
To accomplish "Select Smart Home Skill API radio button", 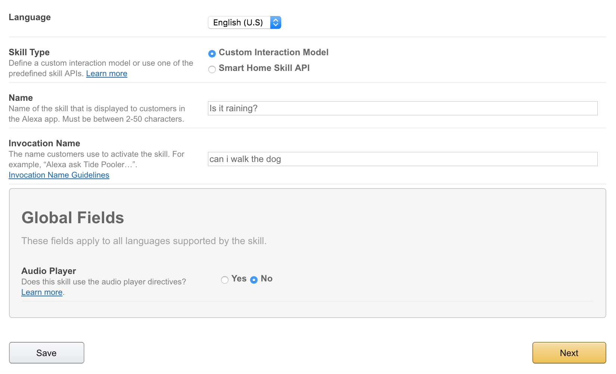I will pos(212,69).
